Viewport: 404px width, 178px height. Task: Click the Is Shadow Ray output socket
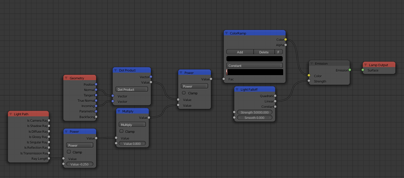pyautogui.click(x=49, y=126)
